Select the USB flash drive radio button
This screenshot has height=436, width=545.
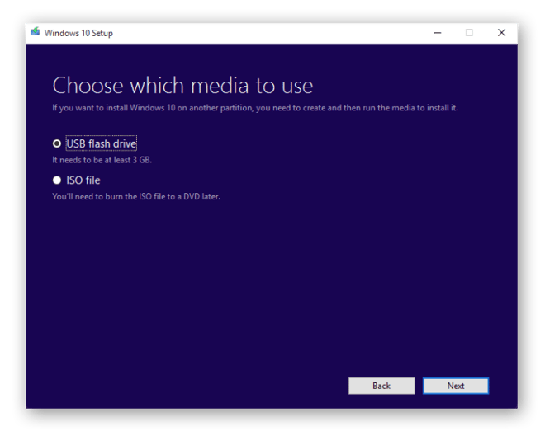pyautogui.click(x=57, y=143)
